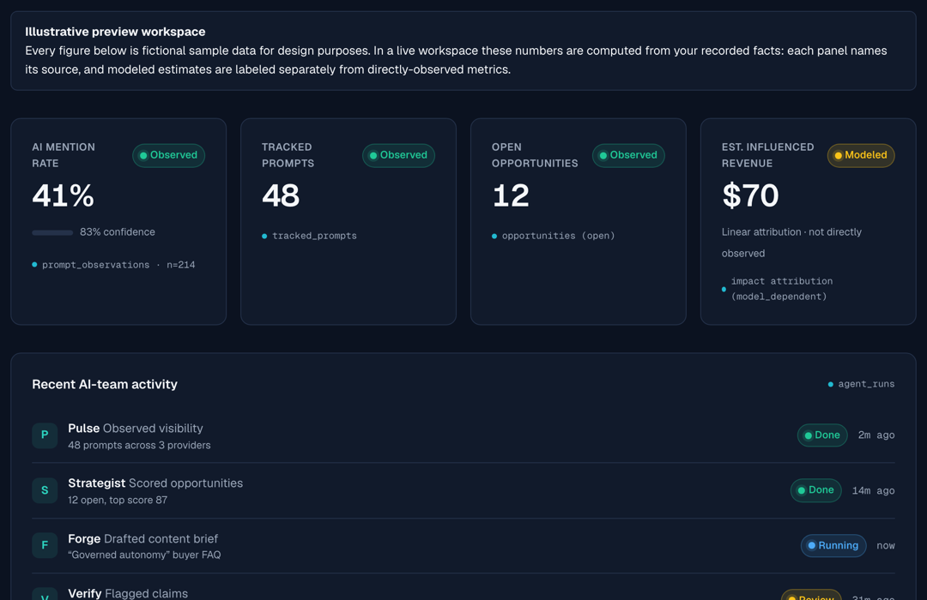Image resolution: width=927 pixels, height=600 pixels.
Task: Click the 48 prompts across 3 providers detail
Action: 139,445
